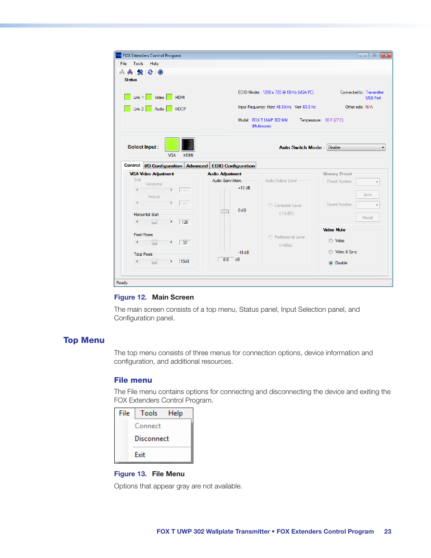Screen dimensions: 431x558
Task: Open Tools menu in main screen window
Action: pos(138,64)
